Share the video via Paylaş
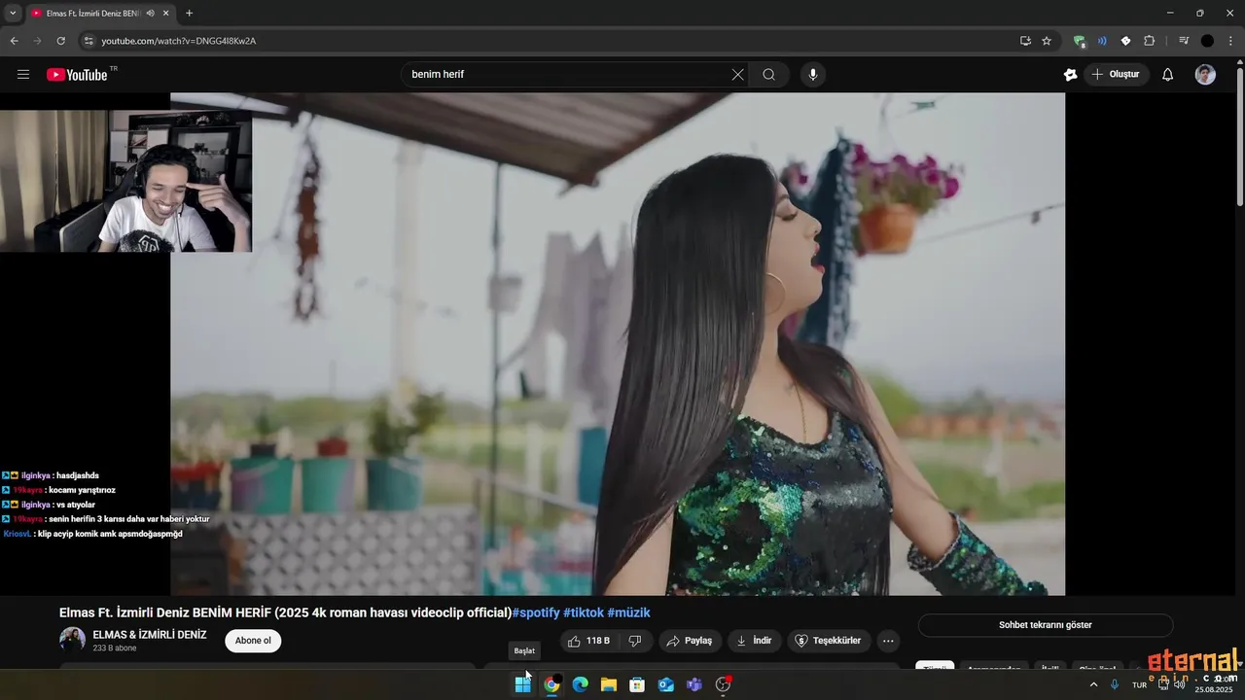 (x=690, y=641)
